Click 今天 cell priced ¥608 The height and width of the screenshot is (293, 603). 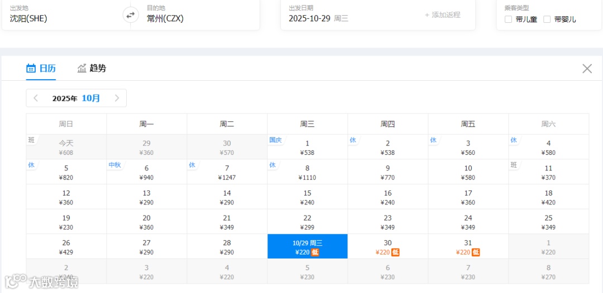click(x=66, y=147)
